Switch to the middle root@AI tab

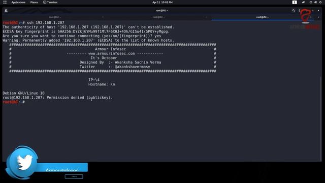point(158,17)
